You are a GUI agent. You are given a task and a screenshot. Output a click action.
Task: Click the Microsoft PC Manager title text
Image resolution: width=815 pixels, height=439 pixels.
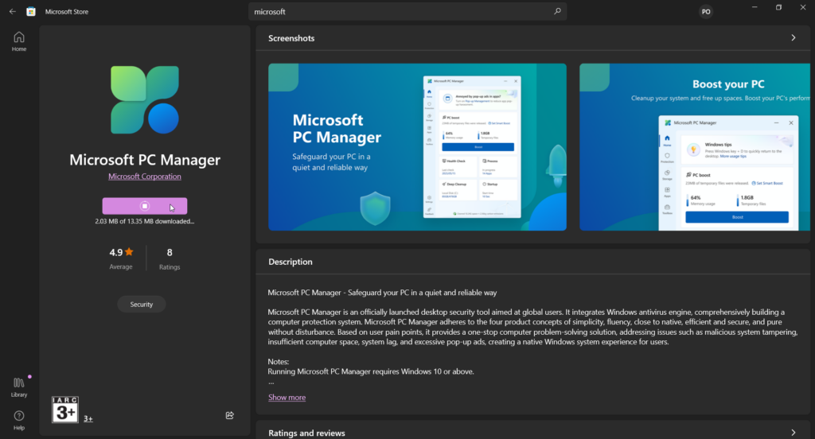[x=145, y=160]
